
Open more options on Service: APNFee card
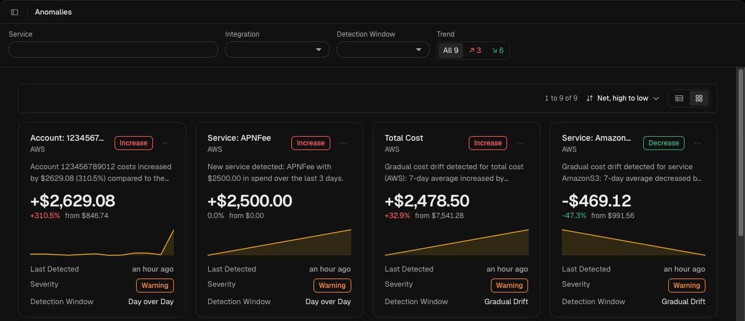343,143
